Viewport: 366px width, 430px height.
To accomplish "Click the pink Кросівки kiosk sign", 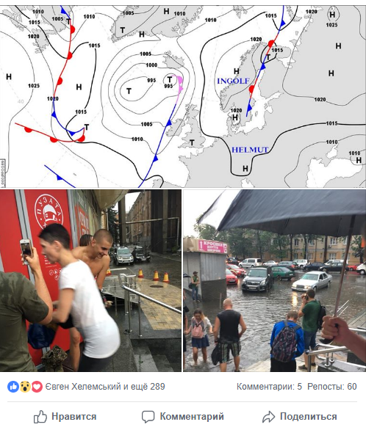I will point(213,246).
